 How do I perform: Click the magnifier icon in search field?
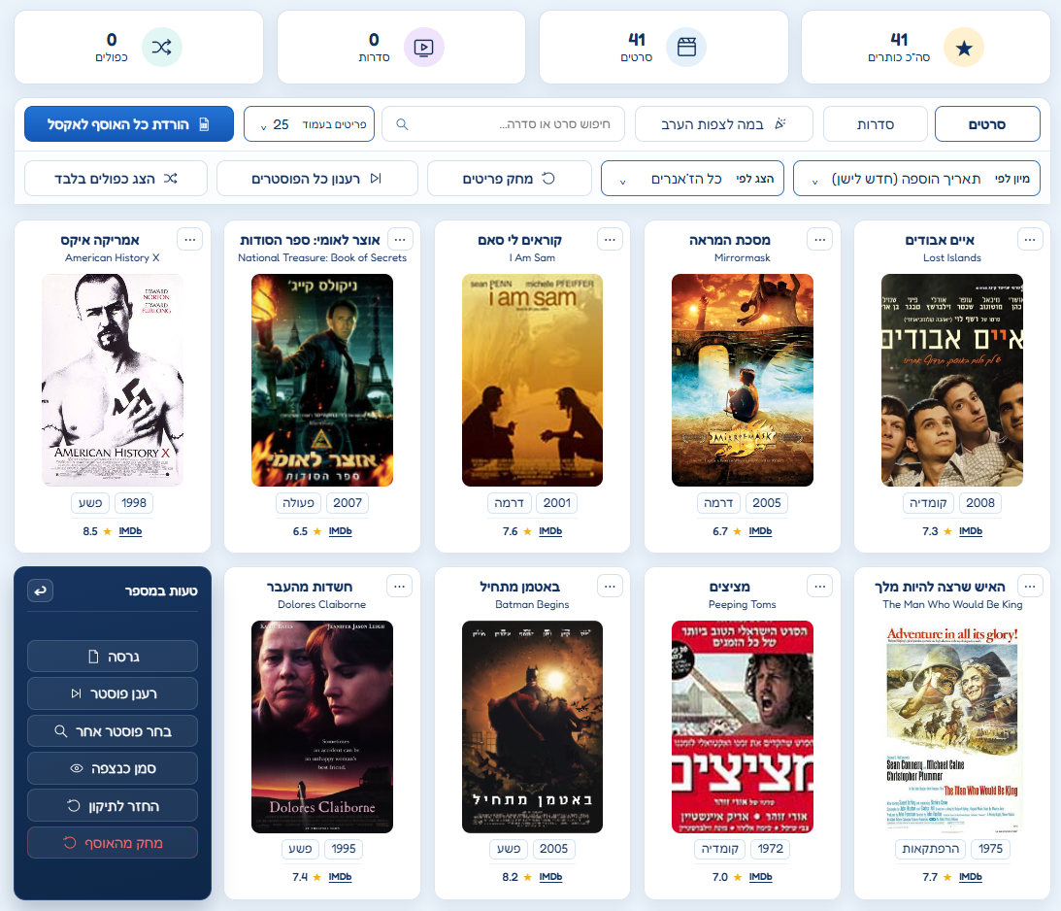tap(402, 124)
